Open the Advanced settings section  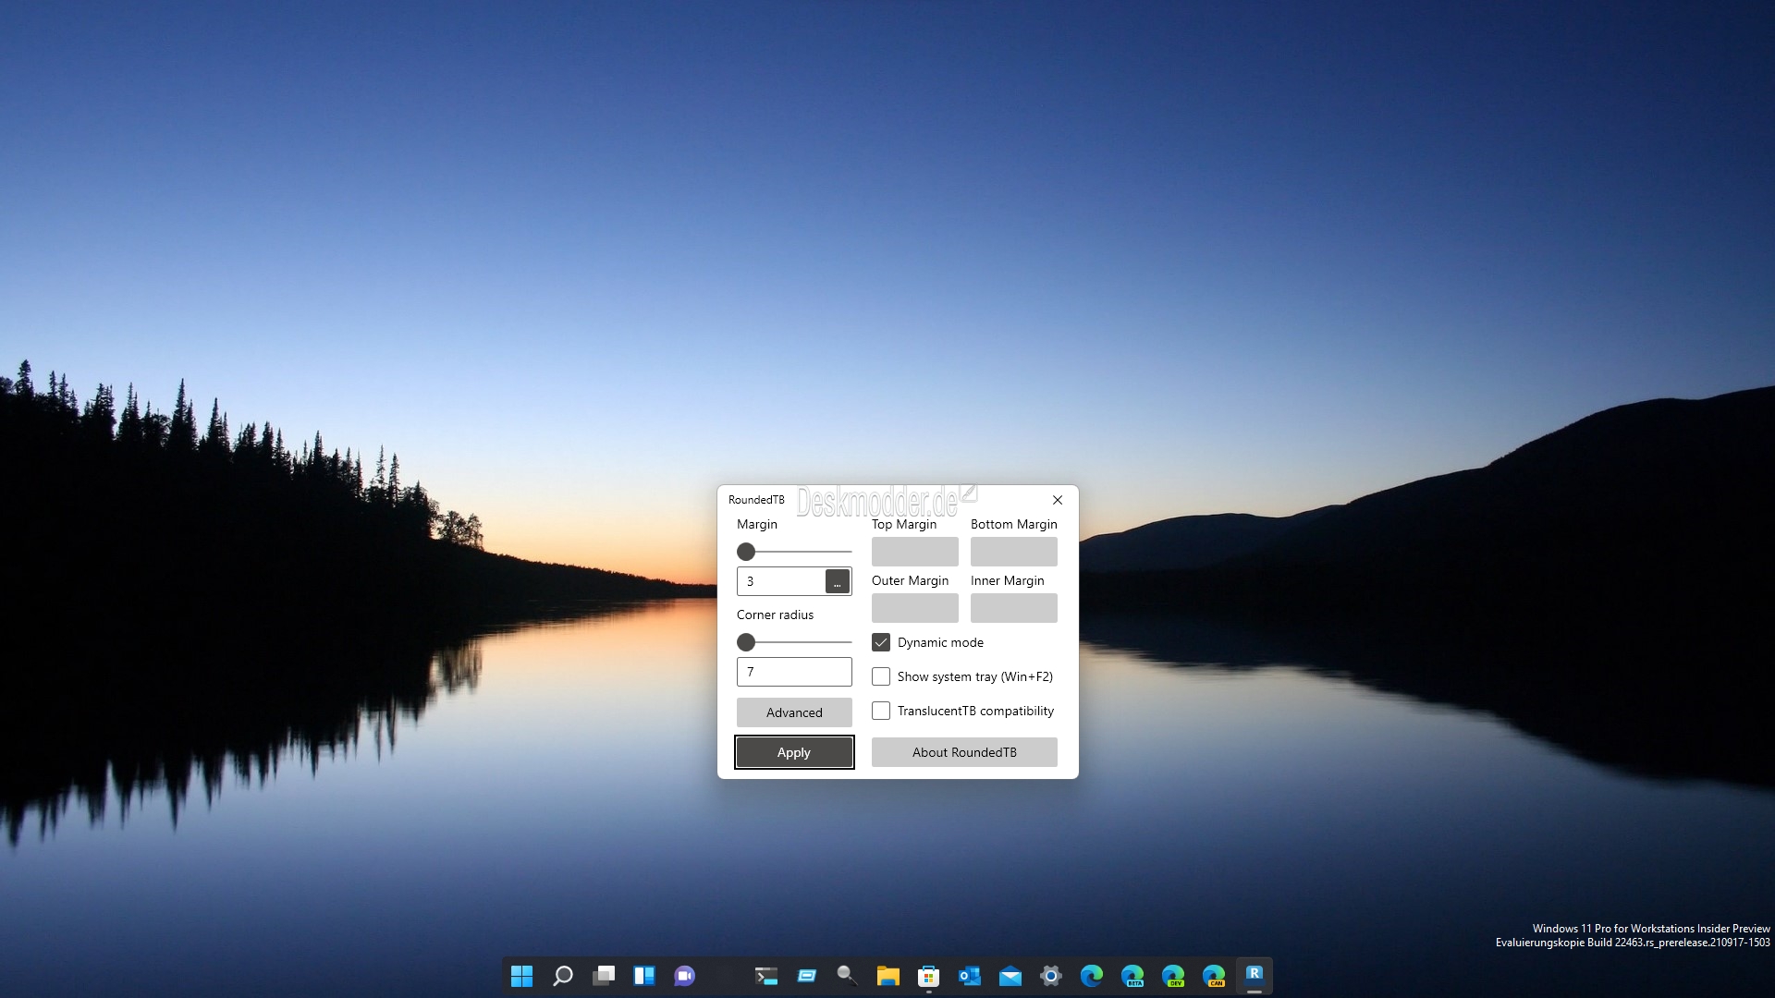[x=794, y=712]
